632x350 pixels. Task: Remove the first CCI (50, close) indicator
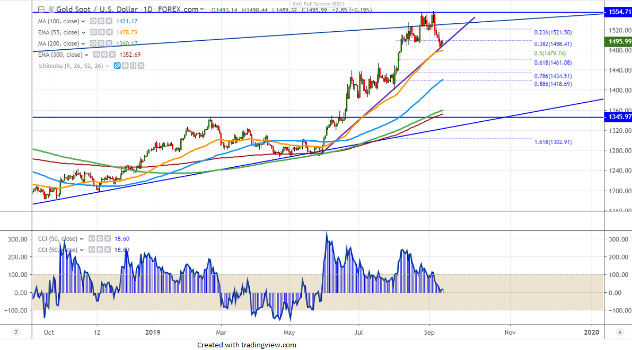(108, 239)
